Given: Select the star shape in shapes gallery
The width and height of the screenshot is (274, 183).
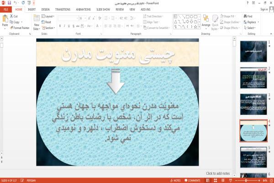Looking at the screenshot, I should coord(195,27).
